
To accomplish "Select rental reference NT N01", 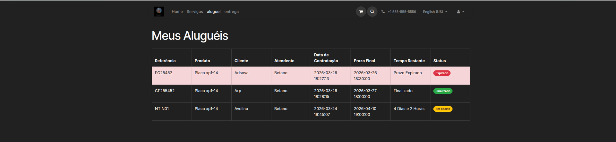I will pyautogui.click(x=162, y=108).
